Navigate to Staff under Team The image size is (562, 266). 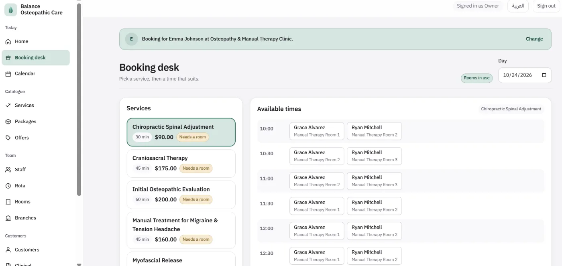36,169
